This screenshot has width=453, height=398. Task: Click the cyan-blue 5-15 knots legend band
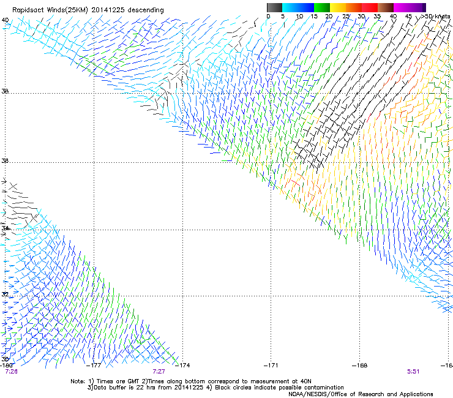coord(298,7)
